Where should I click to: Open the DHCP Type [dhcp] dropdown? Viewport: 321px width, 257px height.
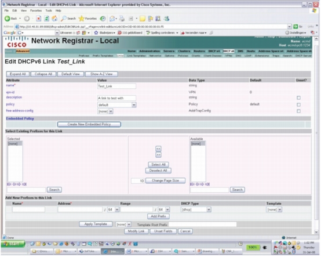(209, 210)
